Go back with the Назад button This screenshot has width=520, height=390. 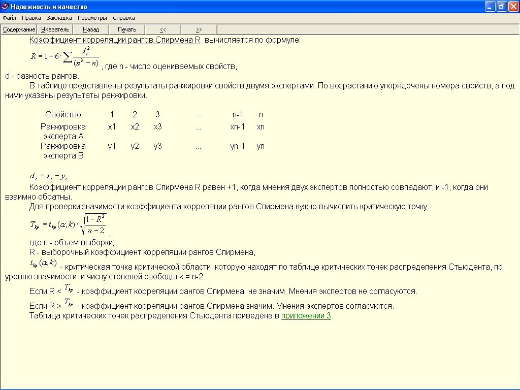[x=91, y=29]
